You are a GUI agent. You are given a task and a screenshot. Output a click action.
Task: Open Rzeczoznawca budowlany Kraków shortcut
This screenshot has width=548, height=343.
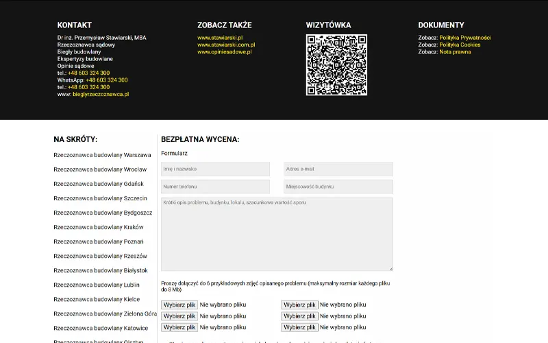click(x=99, y=227)
